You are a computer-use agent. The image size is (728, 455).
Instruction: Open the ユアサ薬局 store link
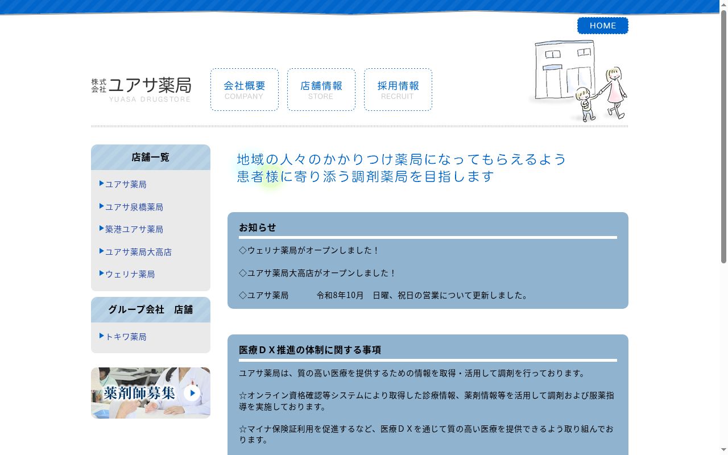pos(126,184)
